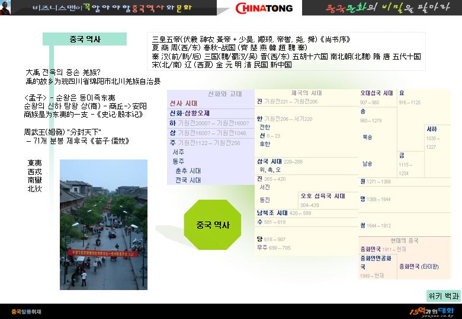Click the line 夏 商 周(西/东) 春秋-战国

pos(230,48)
